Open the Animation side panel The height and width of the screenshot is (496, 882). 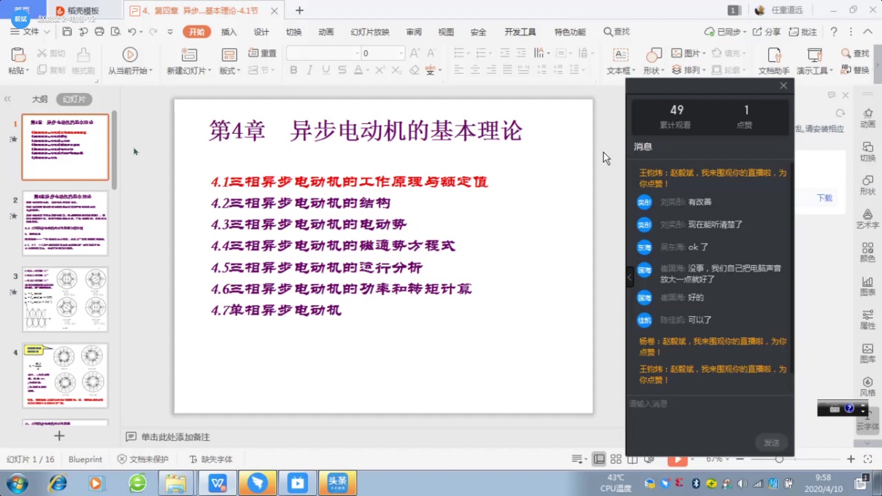click(x=867, y=118)
